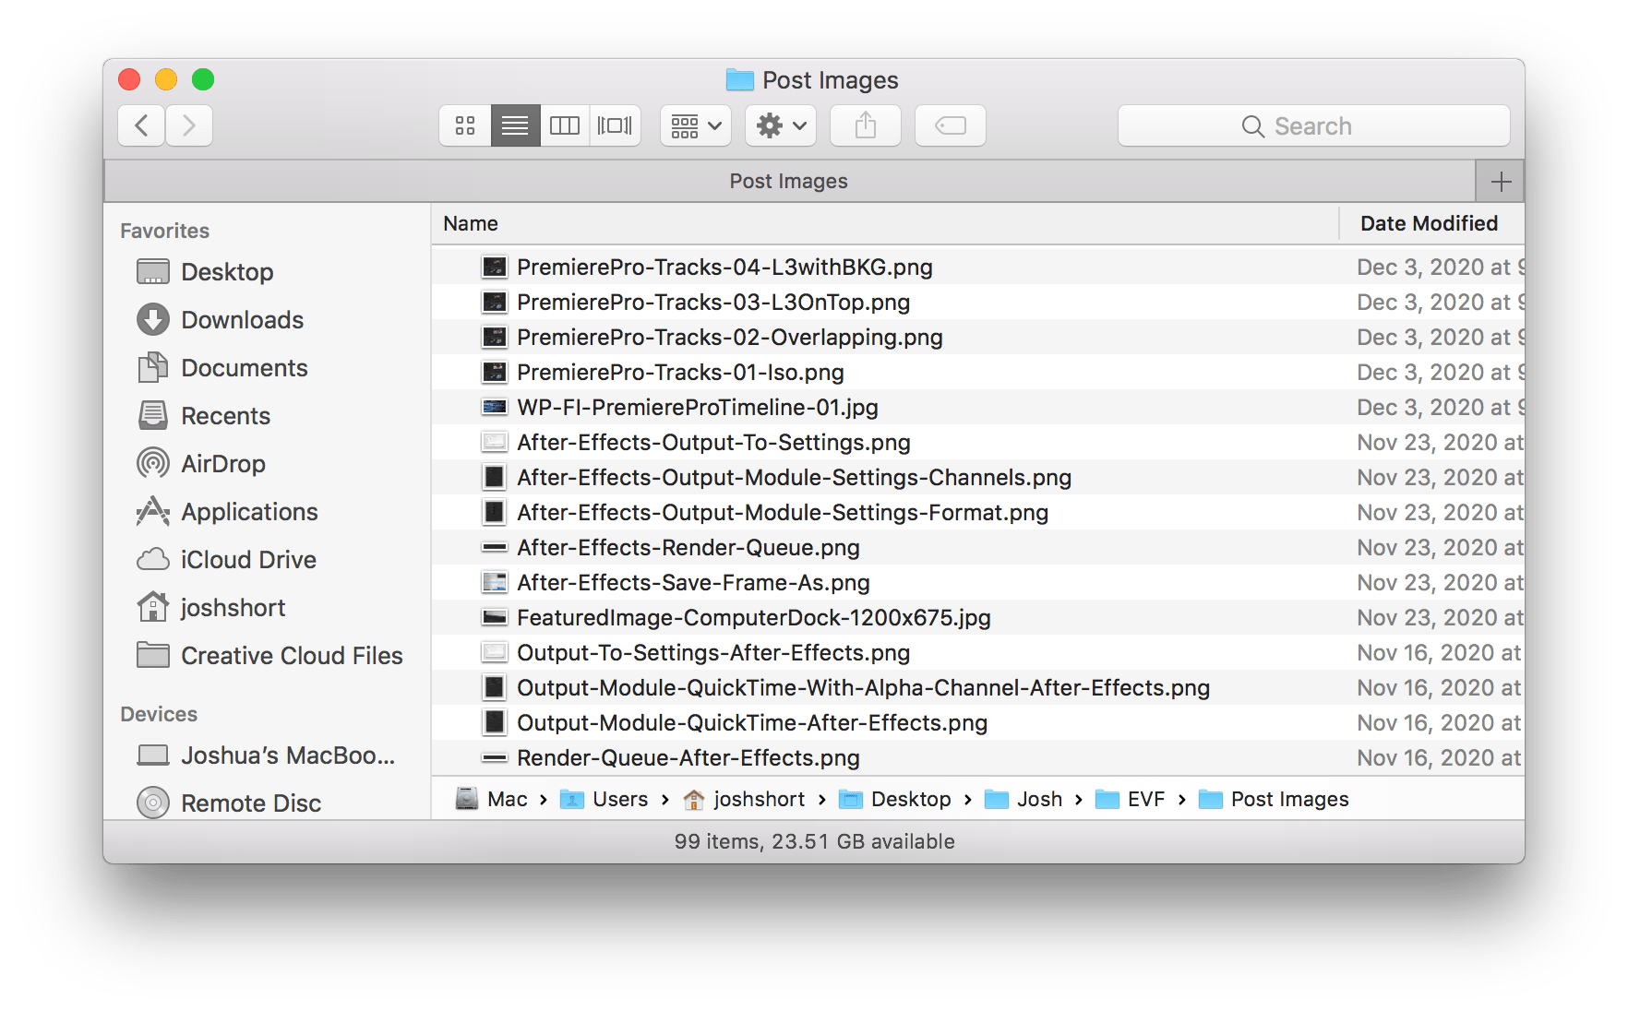1628x1011 pixels.
Task: Go forward with the right arrow button
Action: [x=189, y=125]
